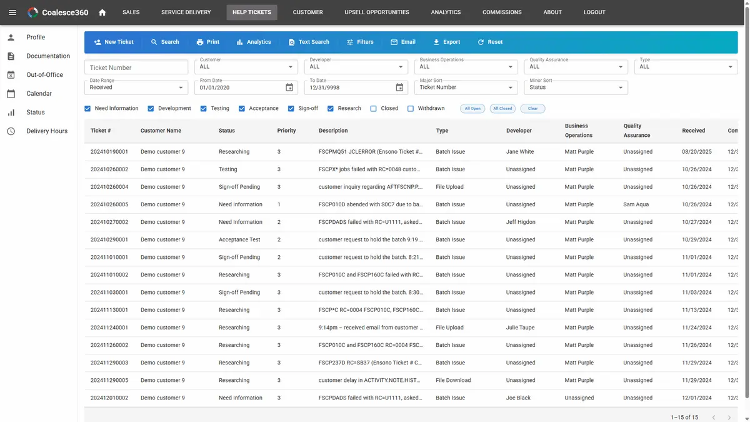Select the All Open quick filter
Image resolution: width=750 pixels, height=422 pixels.
472,108
